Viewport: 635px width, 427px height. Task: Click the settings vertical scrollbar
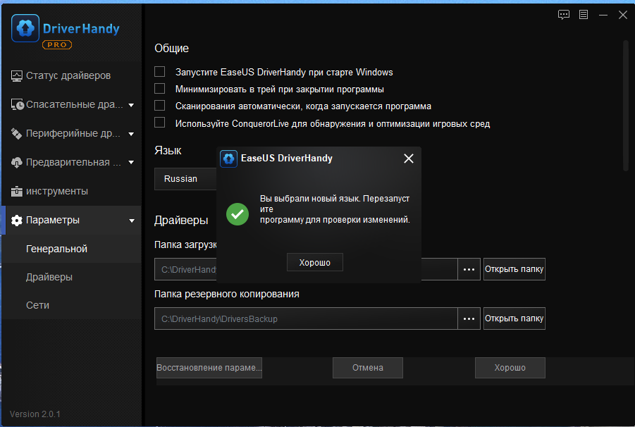pyautogui.click(x=626, y=105)
